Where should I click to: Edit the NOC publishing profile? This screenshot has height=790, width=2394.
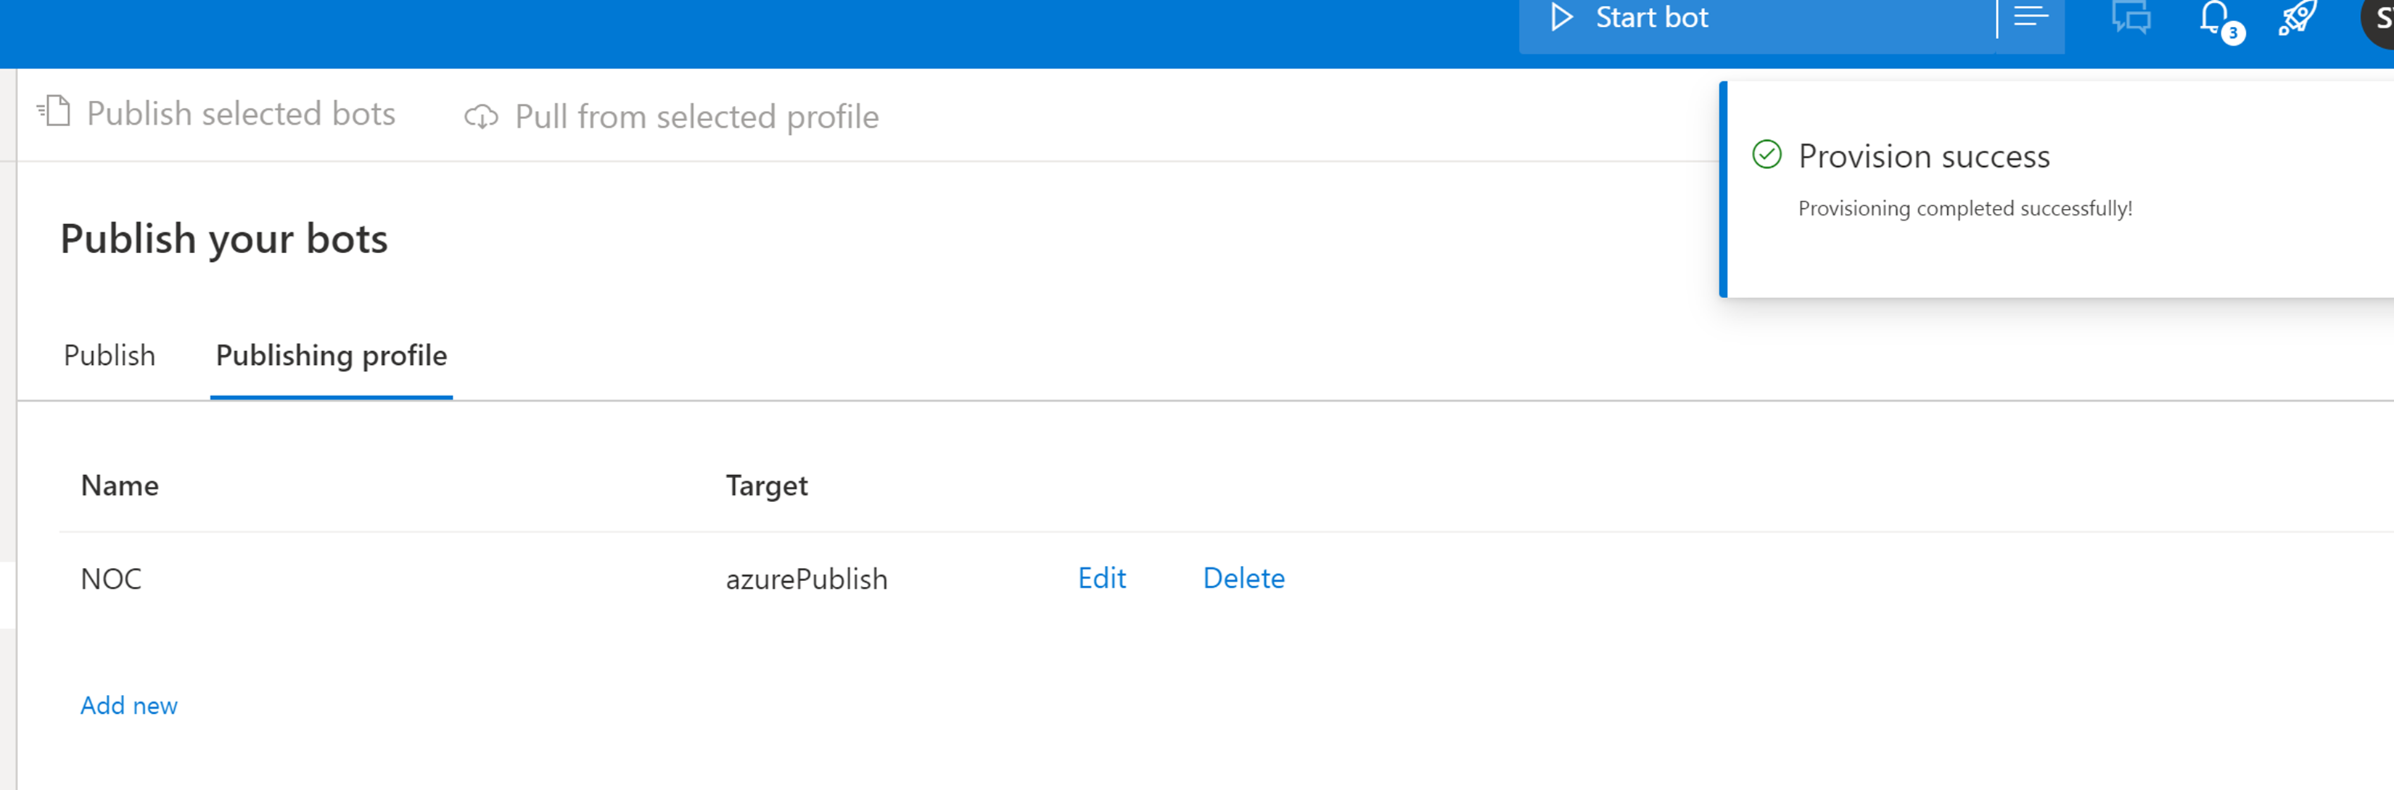tap(1101, 578)
